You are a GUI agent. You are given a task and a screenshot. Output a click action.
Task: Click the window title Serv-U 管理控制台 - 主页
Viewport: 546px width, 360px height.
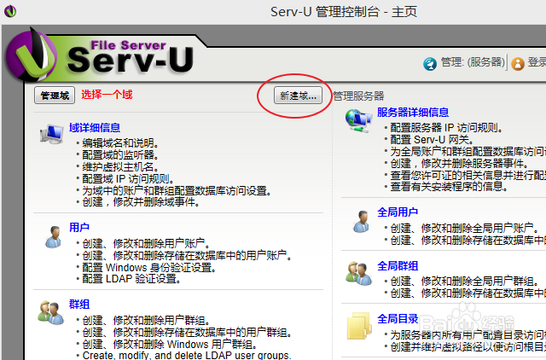coord(343,12)
